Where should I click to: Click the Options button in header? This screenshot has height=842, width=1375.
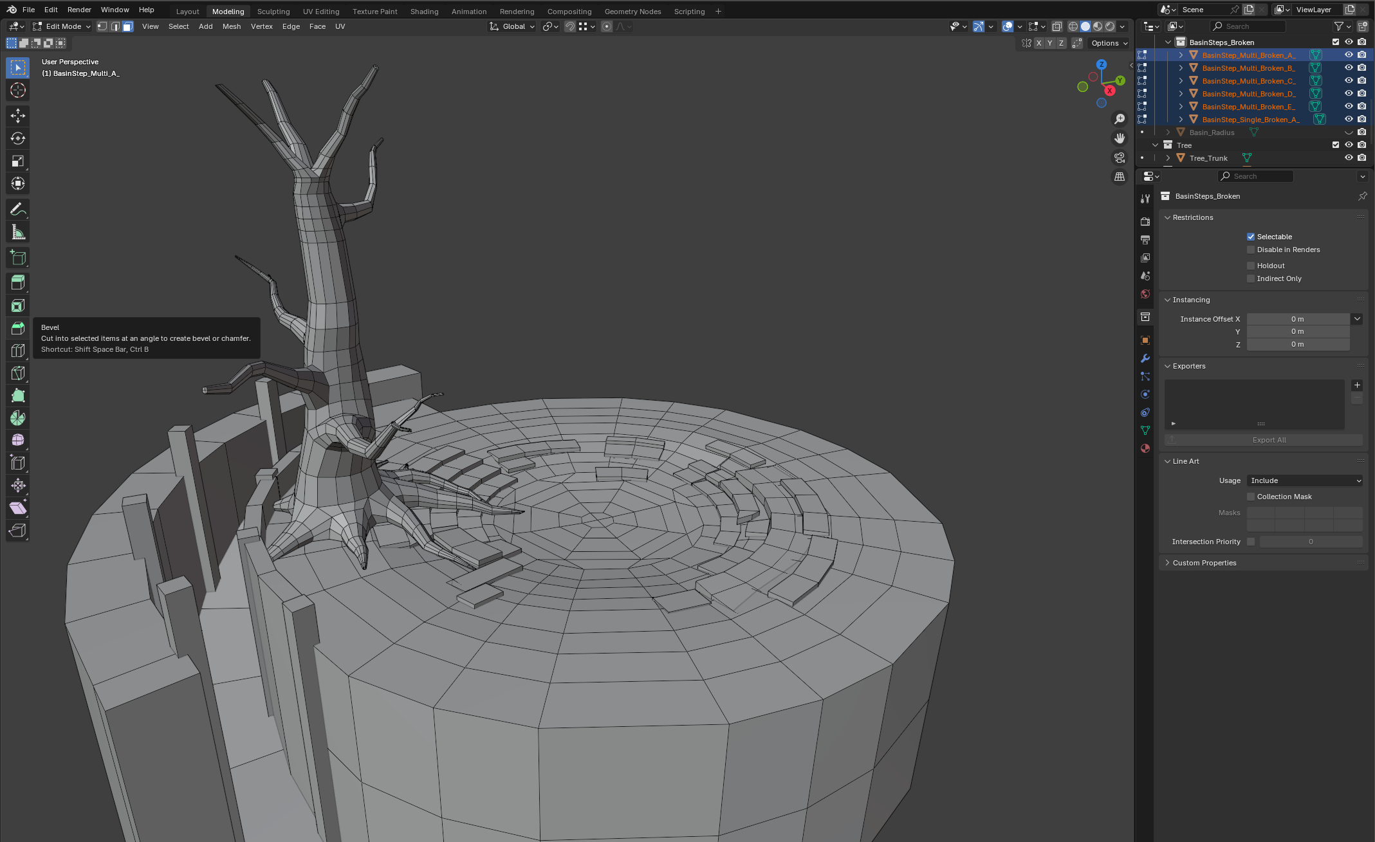[1109, 43]
